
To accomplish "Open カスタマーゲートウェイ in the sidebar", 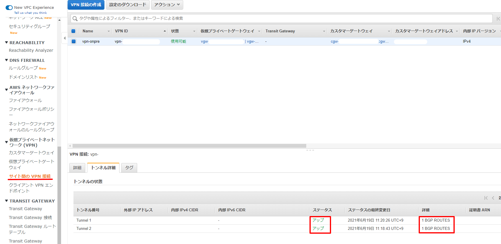I will (31, 153).
